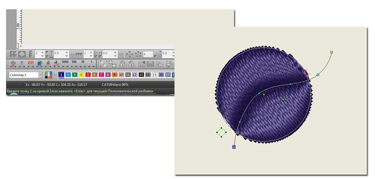Select color swatch 10 pink
The image size is (375, 179).
[x=121, y=75]
